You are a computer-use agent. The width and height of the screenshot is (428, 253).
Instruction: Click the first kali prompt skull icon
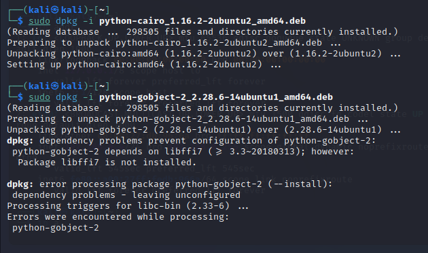pos(55,10)
